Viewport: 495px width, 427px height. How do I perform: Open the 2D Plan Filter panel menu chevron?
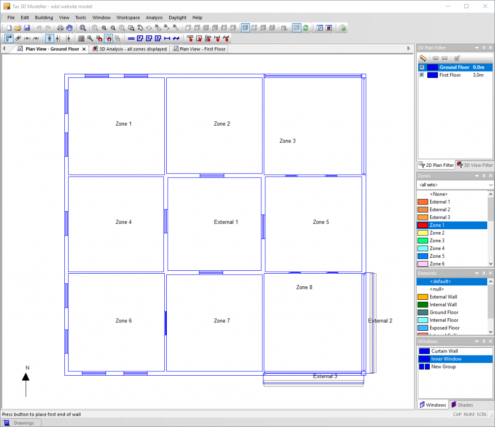coord(477,48)
